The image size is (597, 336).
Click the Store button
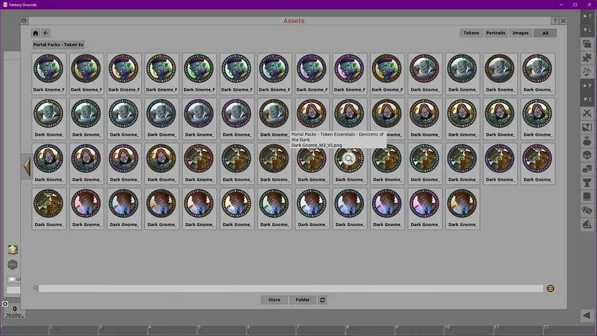pos(274,300)
